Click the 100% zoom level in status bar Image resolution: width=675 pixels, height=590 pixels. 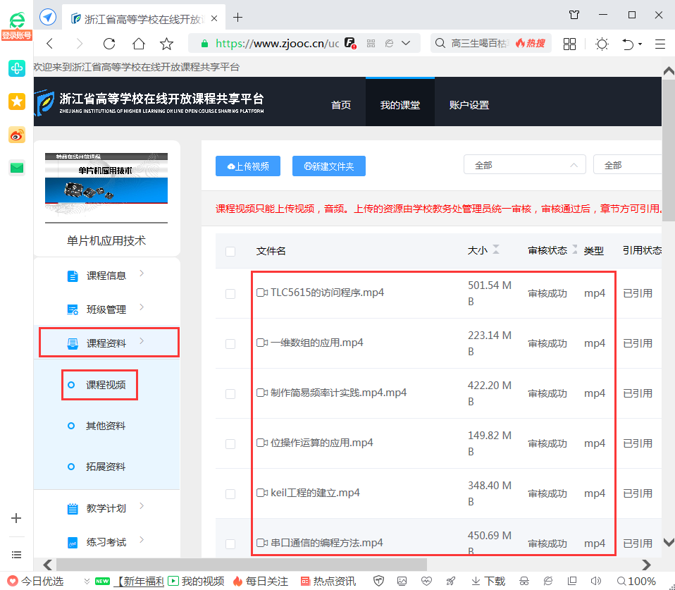[636, 582]
